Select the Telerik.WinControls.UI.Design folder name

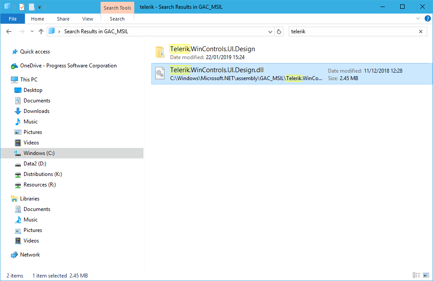point(213,49)
